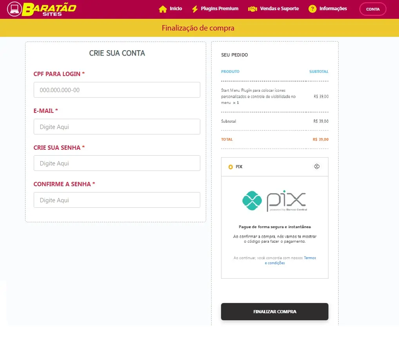Select the PIX payment radio button
The height and width of the screenshot is (343, 399).
click(230, 167)
